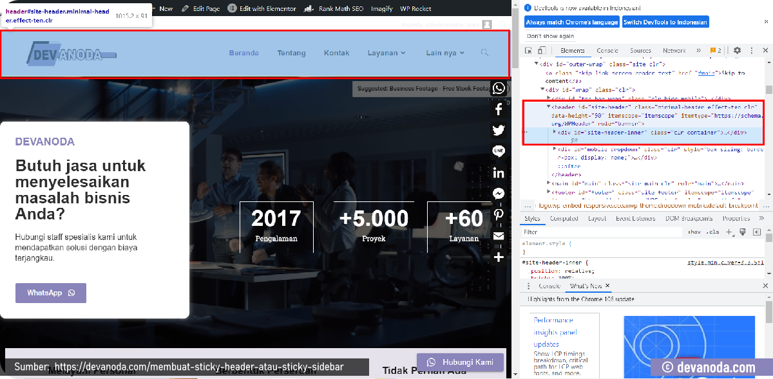Select the Computed pane tab

[x=564, y=219]
